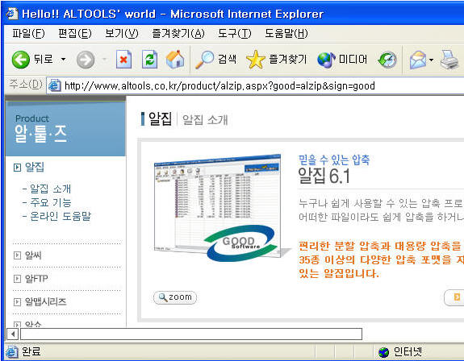Open the 보기(V) menu
This screenshot has height=361, width=464.
tap(122, 33)
